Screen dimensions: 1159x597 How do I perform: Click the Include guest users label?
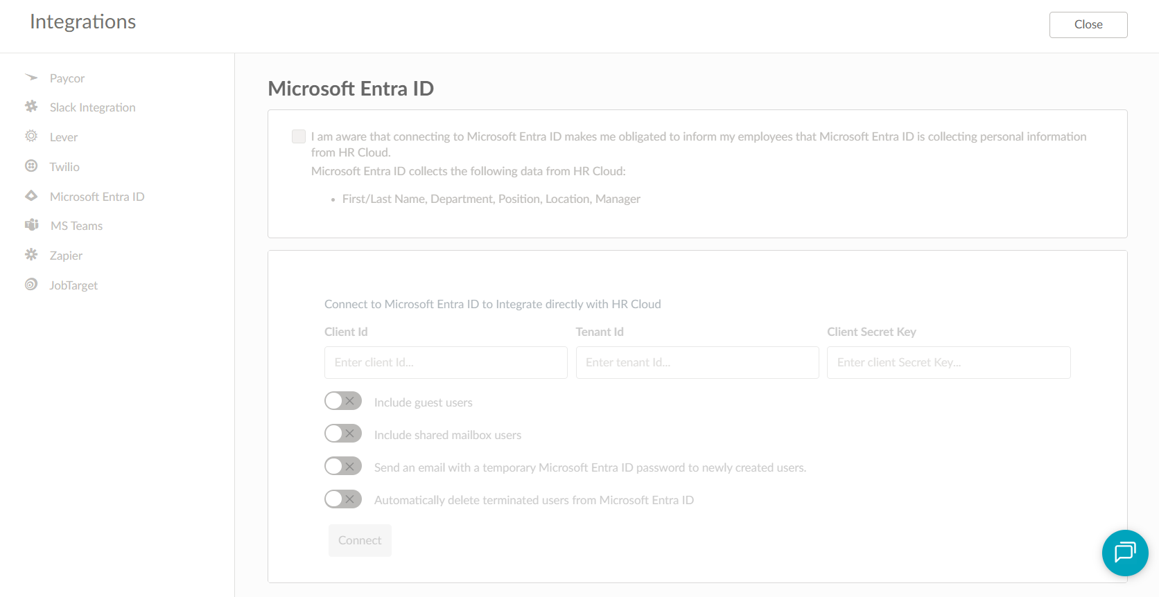pos(424,402)
